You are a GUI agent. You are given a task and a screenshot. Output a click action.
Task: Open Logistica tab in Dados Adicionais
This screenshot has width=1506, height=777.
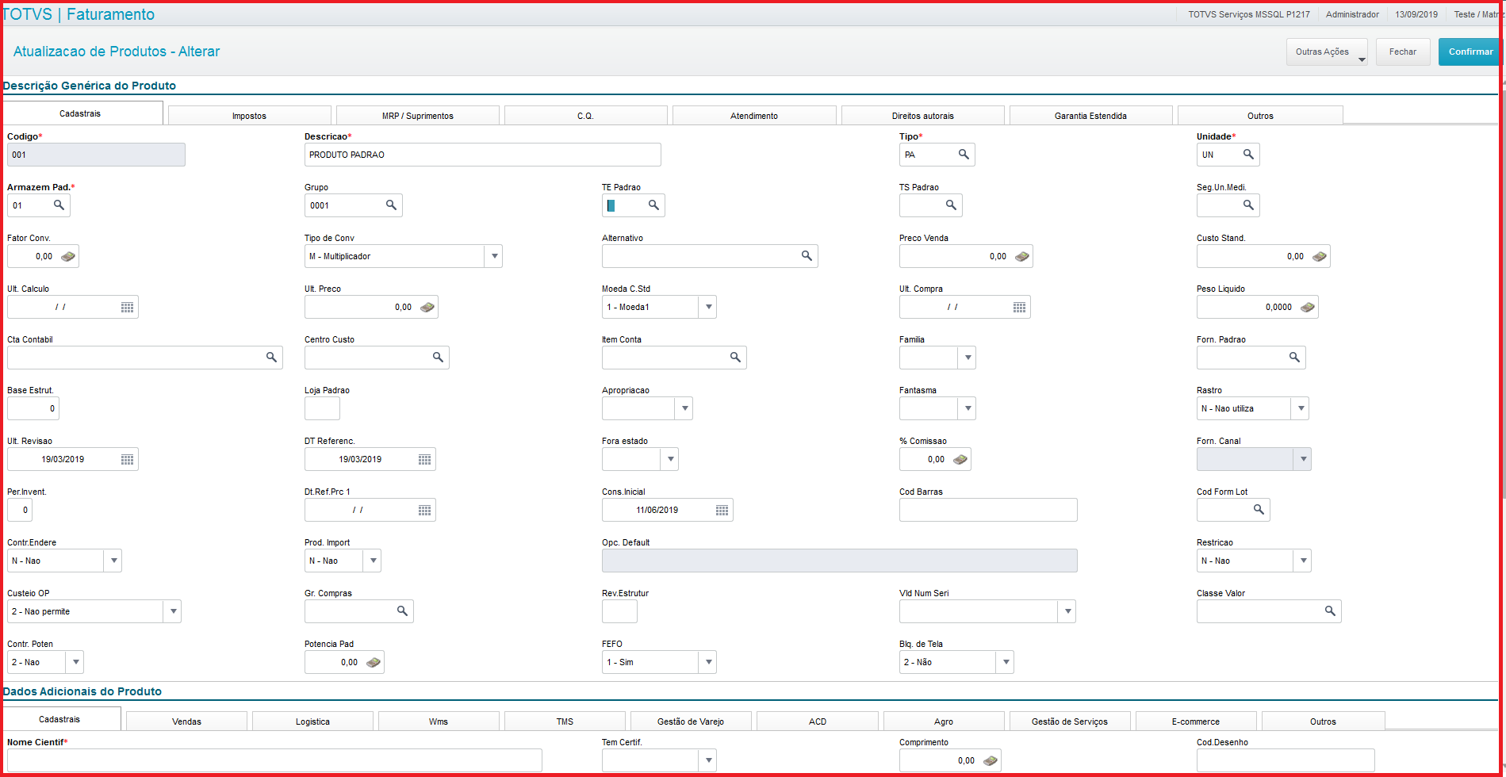click(313, 721)
